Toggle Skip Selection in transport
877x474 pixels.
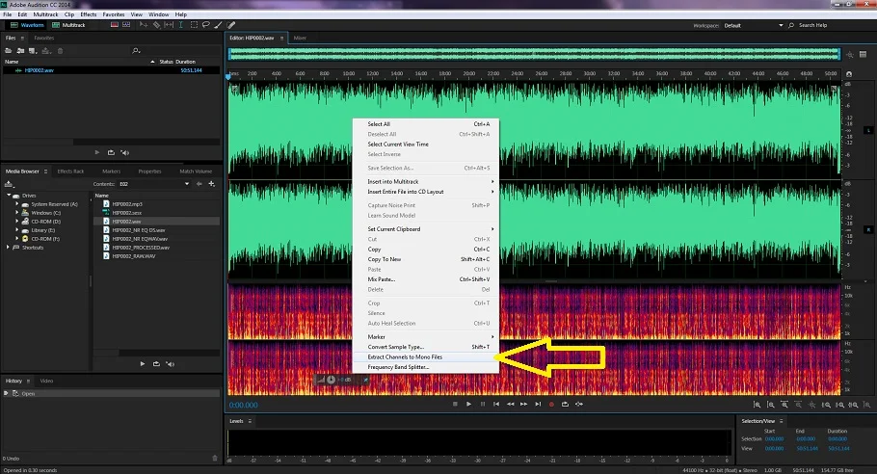(579, 404)
